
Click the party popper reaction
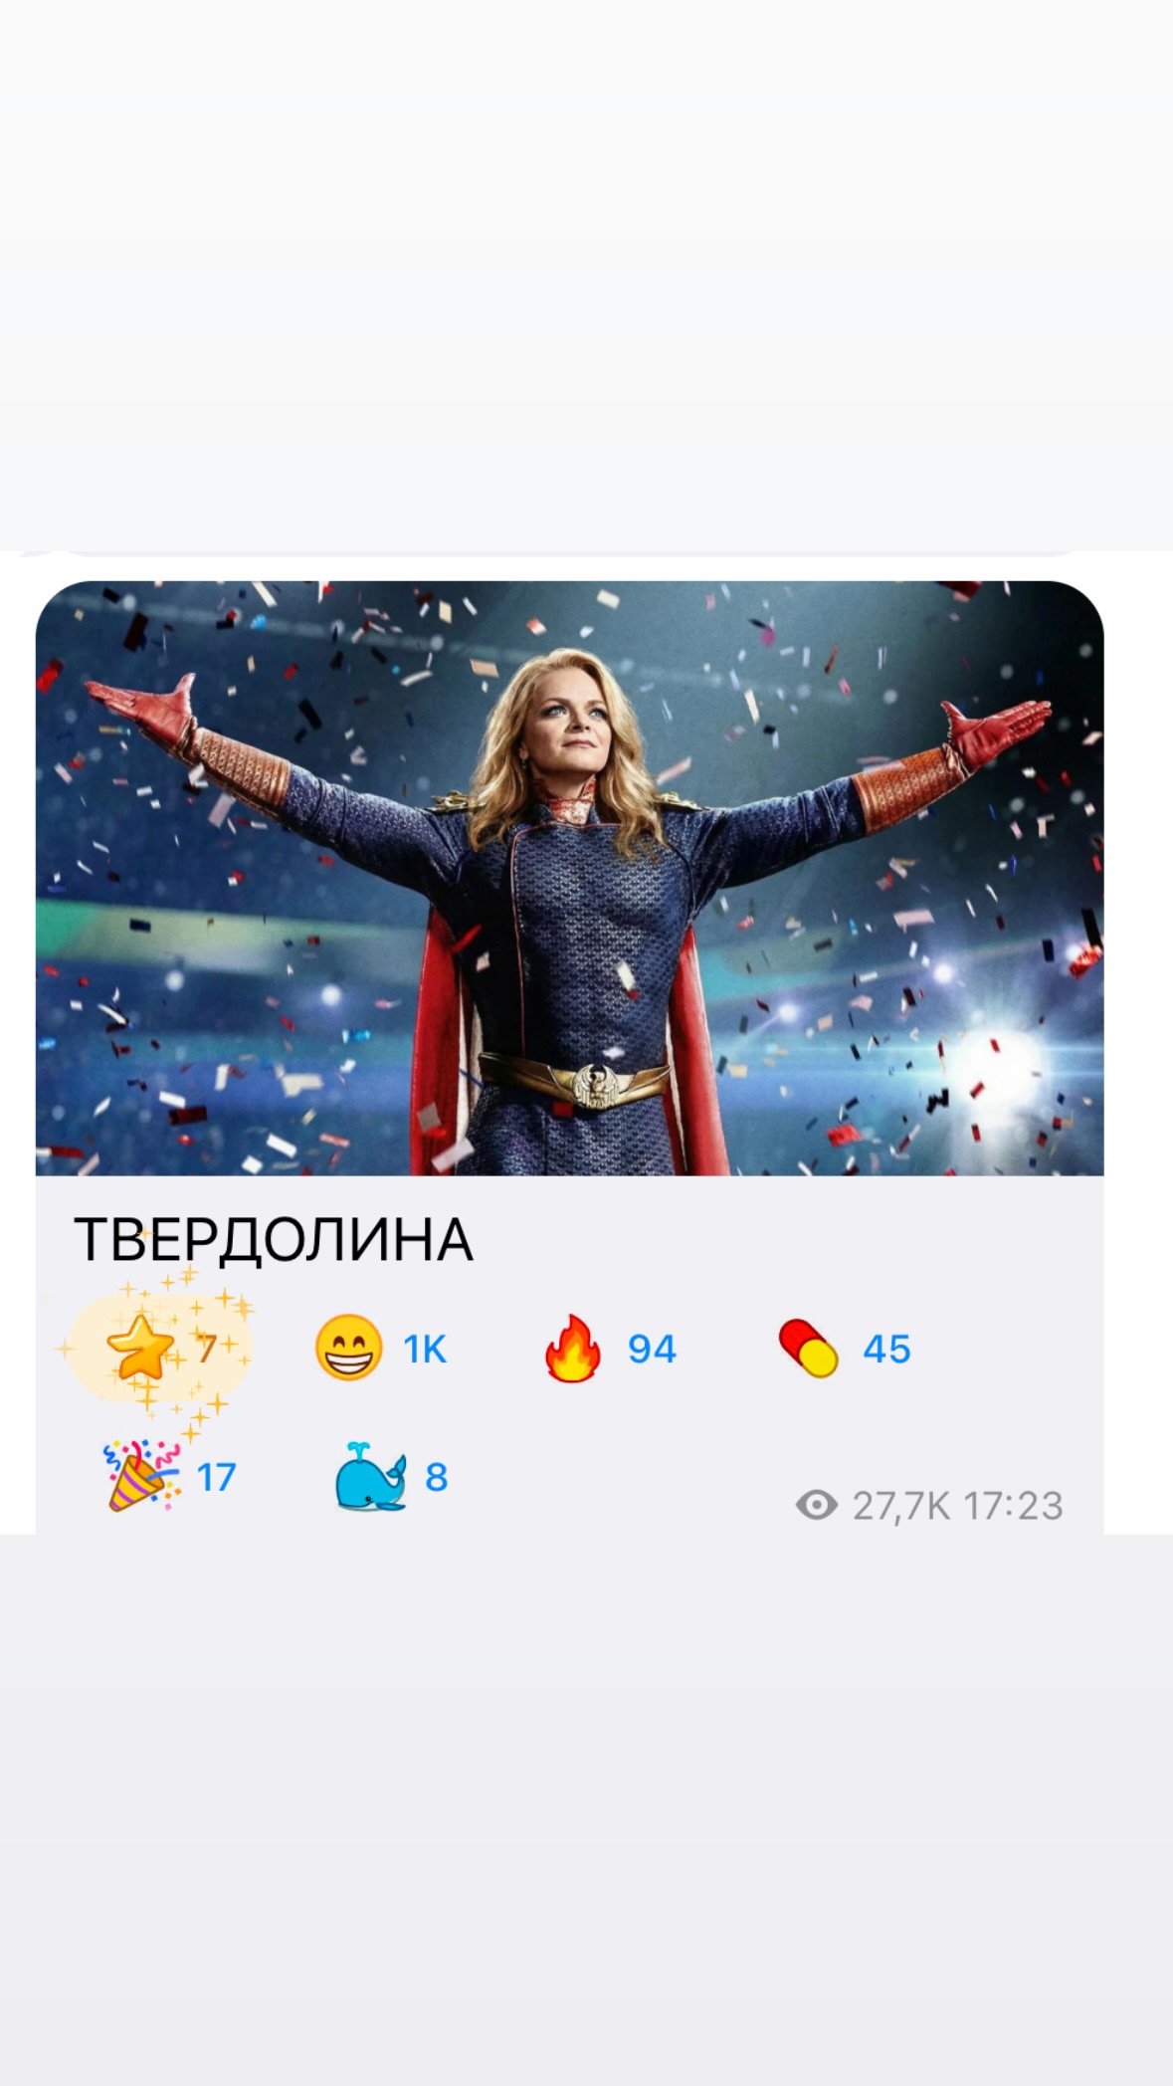click(x=142, y=1475)
